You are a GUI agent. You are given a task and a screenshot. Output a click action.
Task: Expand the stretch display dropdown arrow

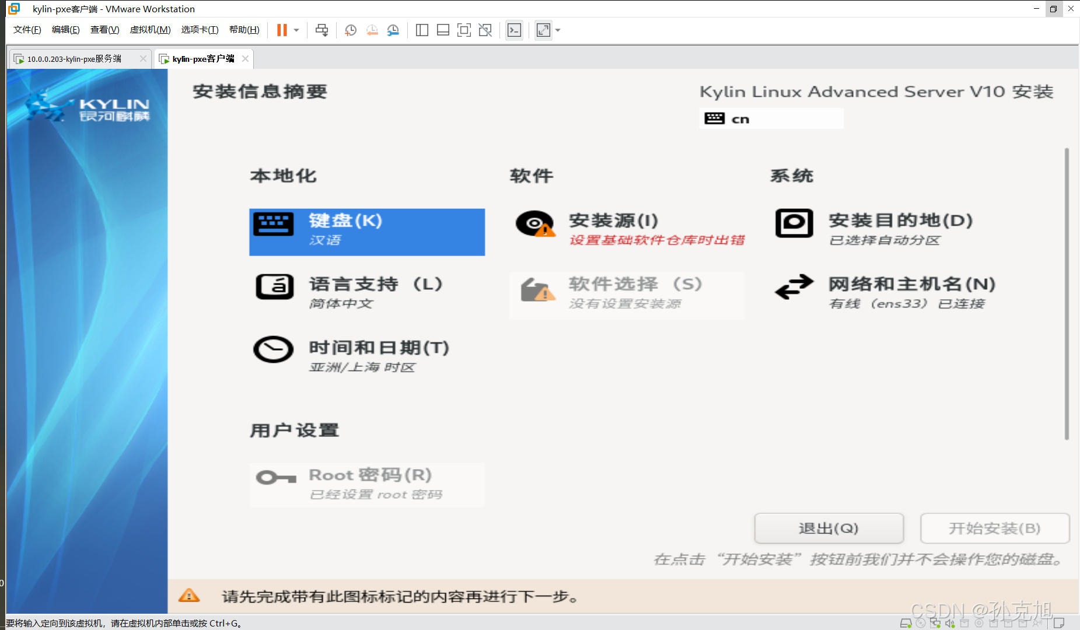(x=558, y=30)
